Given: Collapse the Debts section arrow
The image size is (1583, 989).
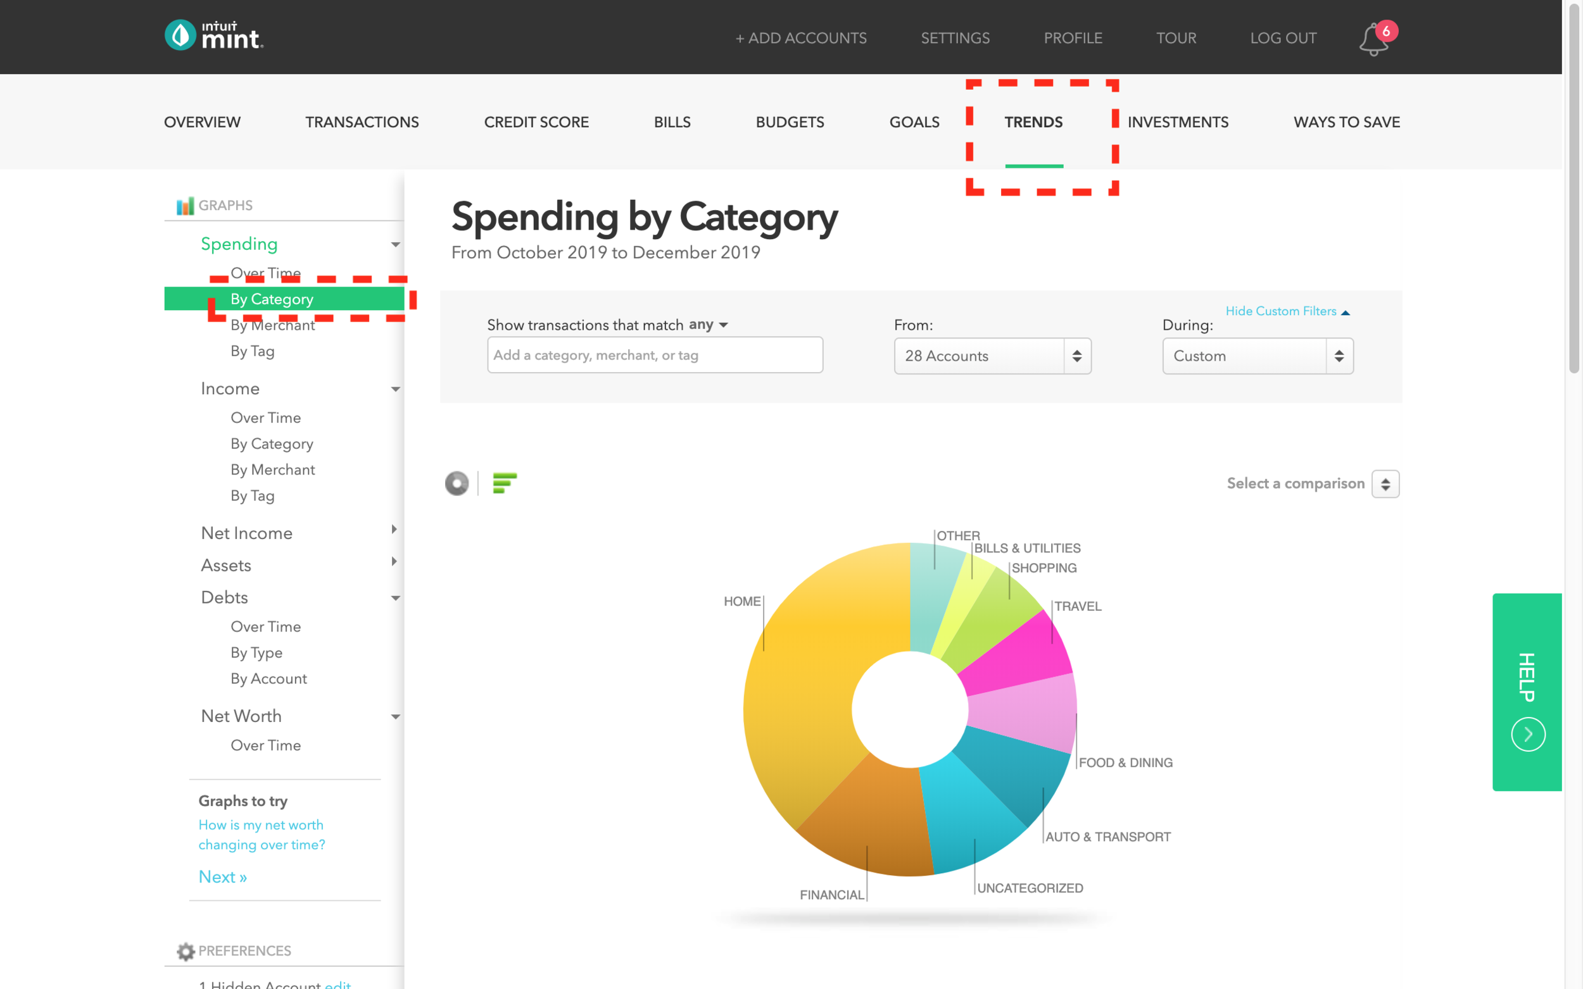Looking at the screenshot, I should click(395, 597).
